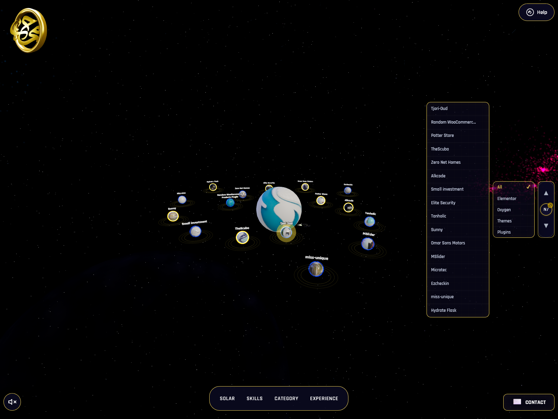
Task: Filter projects by Elementor
Action: [514, 198]
